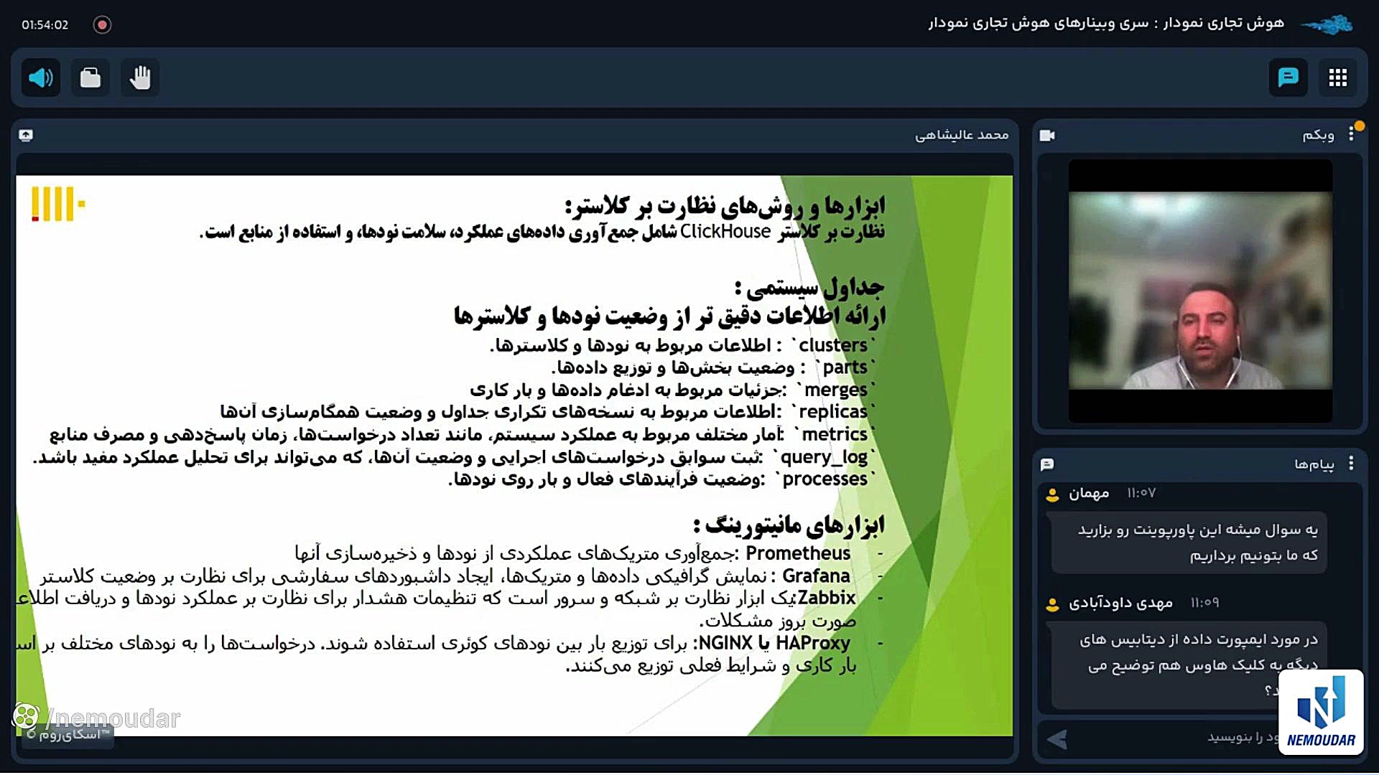The image size is (1379, 775).
Task: Click the وبکم panel title
Action: (1318, 135)
